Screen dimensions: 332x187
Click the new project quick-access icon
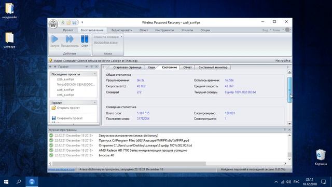(63, 22)
